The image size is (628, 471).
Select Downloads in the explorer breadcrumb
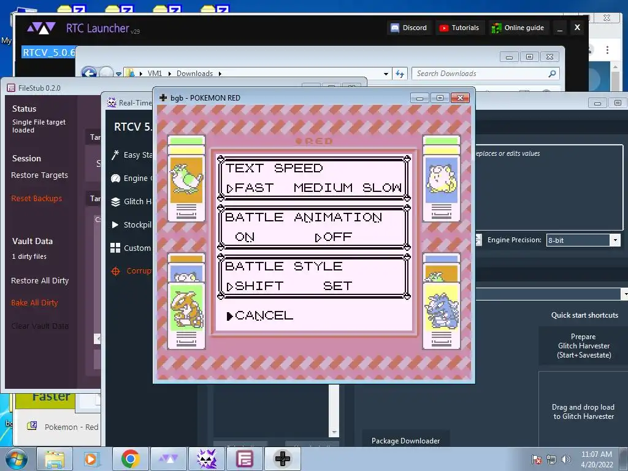(x=194, y=74)
